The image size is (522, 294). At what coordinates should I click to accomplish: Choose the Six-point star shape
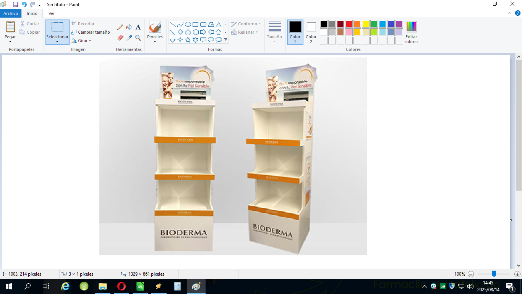point(195,40)
